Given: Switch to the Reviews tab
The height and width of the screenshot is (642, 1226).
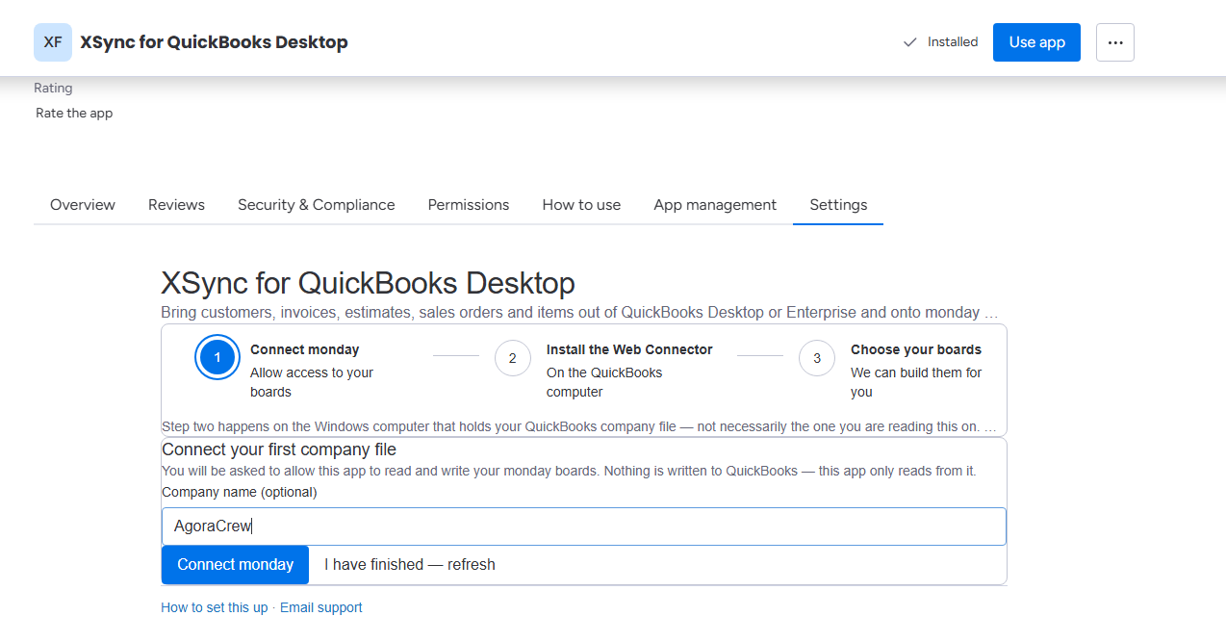Looking at the screenshot, I should 176,205.
